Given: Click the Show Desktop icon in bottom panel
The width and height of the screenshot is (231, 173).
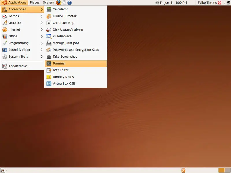Looking at the screenshot, I should [x=3, y=170].
